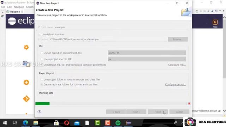Viewport: 226px width, 127px height.
Task: Click Next button in wizard
Action: coord(136,112)
